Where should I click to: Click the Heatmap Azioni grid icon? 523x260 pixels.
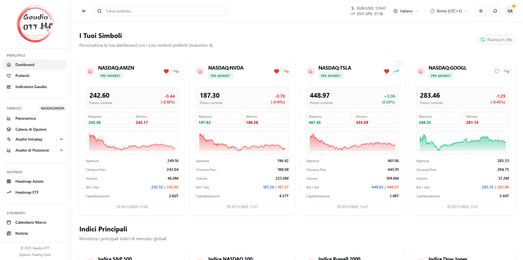[9, 181]
